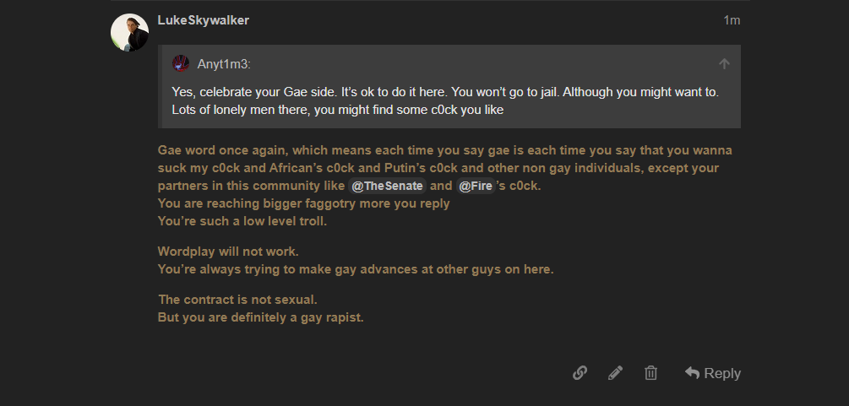This screenshot has width=849, height=406.
Task: Click the line "Wordplay will not work."
Action: point(228,252)
